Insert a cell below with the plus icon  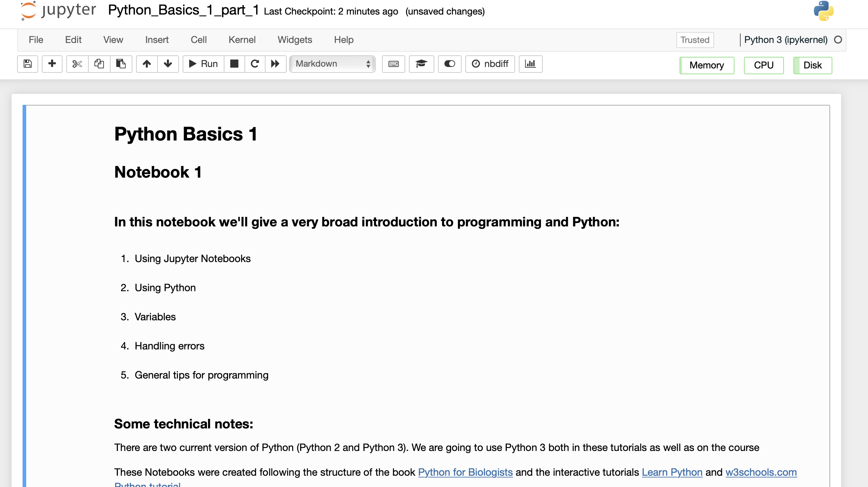[52, 64]
